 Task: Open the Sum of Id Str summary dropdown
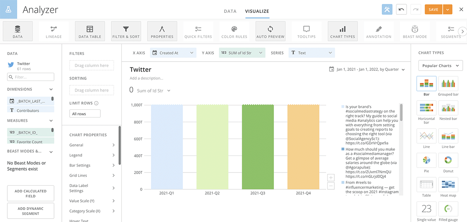(154, 91)
